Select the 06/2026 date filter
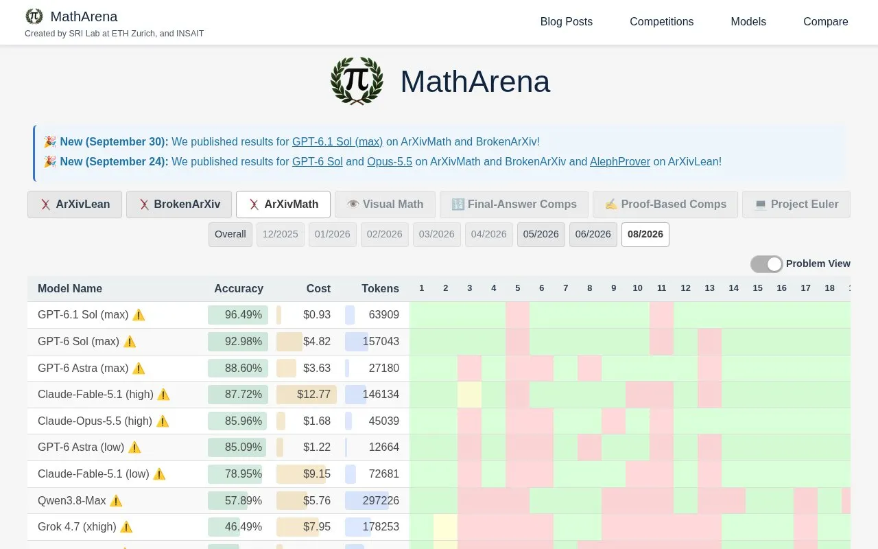 593,235
